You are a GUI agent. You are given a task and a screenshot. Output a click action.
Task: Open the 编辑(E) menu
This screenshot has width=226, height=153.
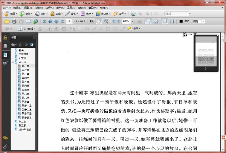(x=17, y=8)
